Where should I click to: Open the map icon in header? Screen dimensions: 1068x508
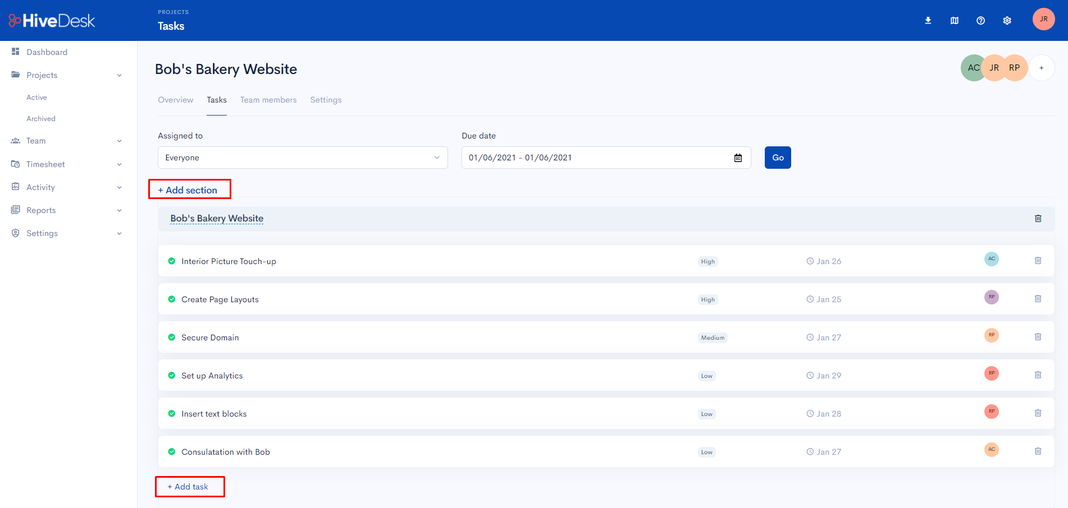[955, 21]
